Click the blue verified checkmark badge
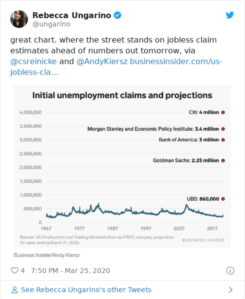The width and height of the screenshot is (245, 299). 118,15
